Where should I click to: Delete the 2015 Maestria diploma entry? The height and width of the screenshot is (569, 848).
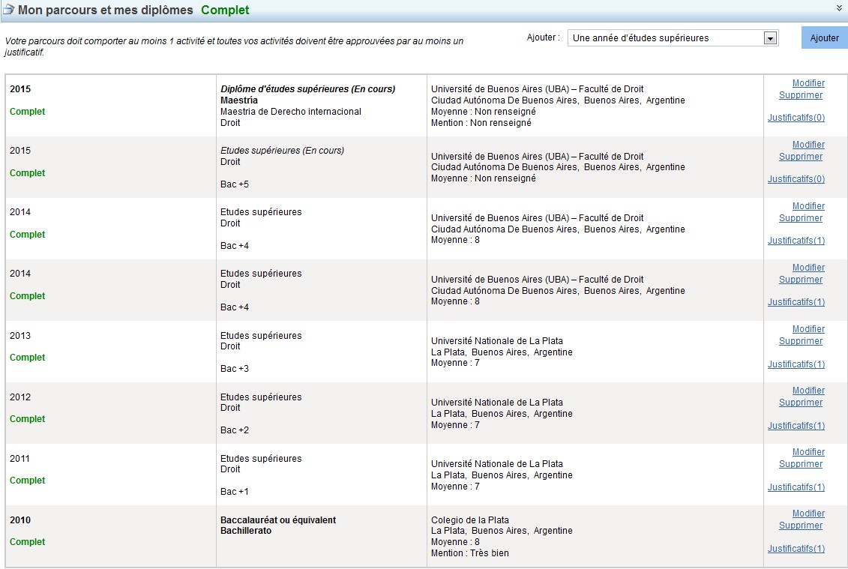(801, 95)
